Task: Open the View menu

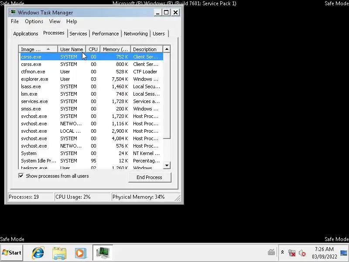Action: click(x=55, y=21)
